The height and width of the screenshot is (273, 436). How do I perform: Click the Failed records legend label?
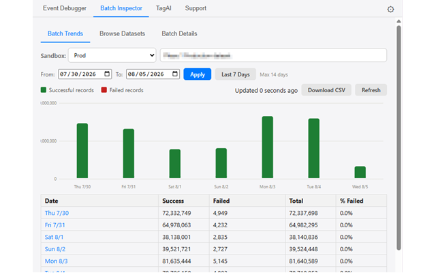(126, 90)
